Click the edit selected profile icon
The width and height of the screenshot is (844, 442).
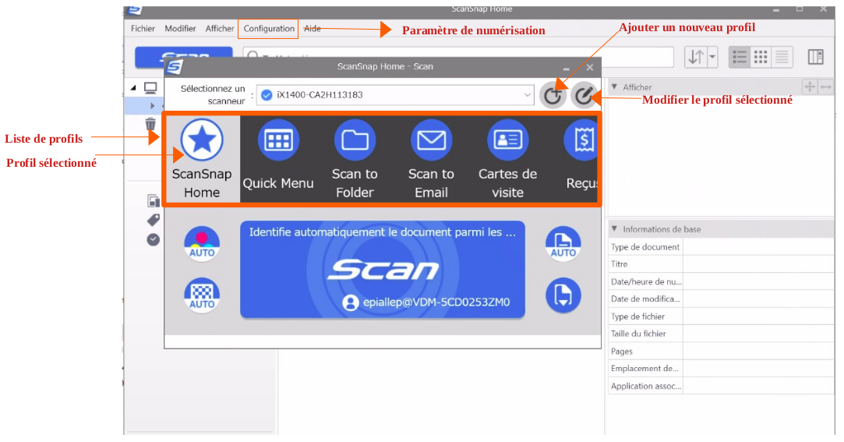pos(584,95)
